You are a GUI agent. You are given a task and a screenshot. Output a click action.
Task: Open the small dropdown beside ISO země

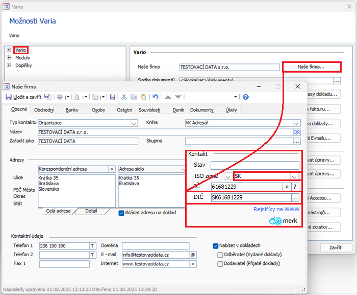(x=228, y=176)
